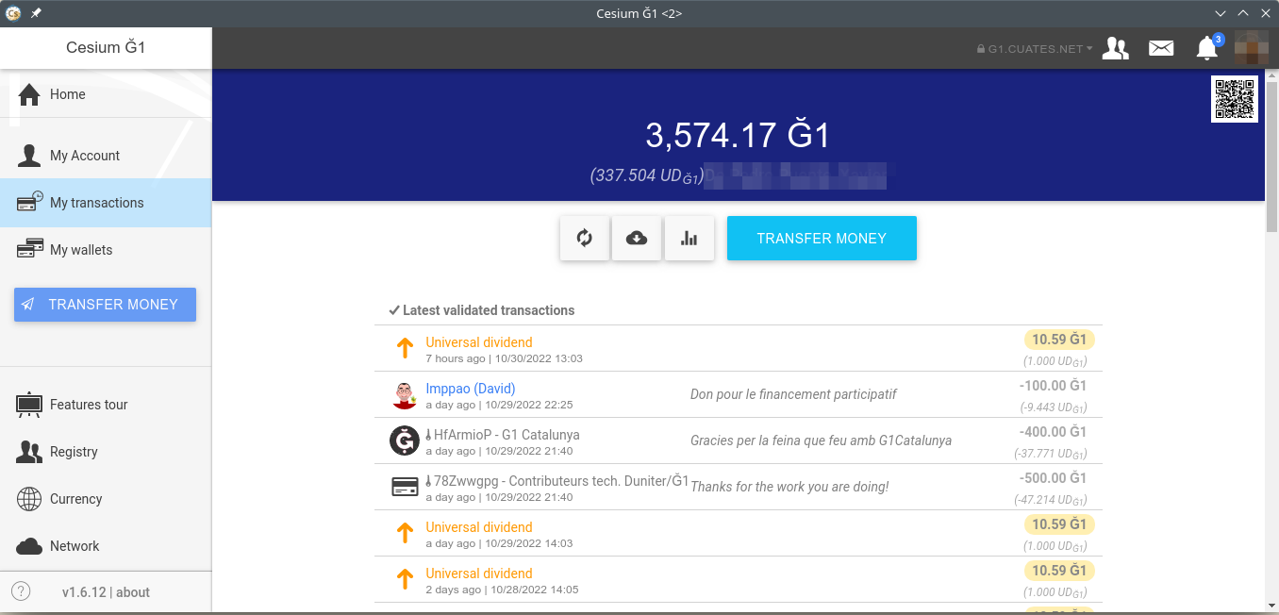Screen dimensions: 1279x615
Task: Click the 10.59 Ğ1 badge for 10/28/2022
Action: [1059, 571]
